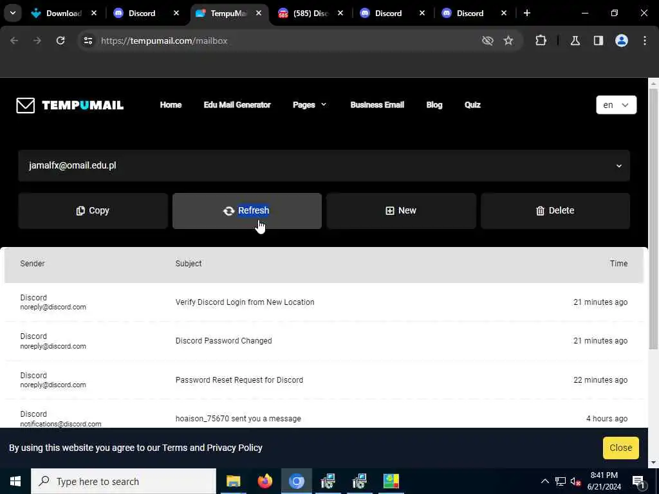Copy the email address

pyautogui.click(x=93, y=211)
